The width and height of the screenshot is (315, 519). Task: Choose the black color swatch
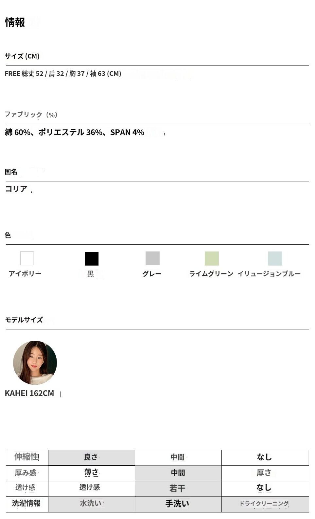point(92,258)
